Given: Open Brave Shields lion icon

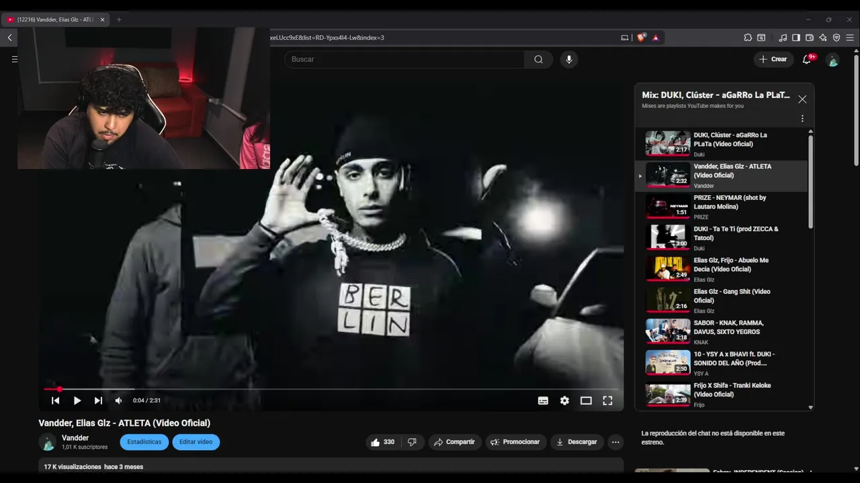Looking at the screenshot, I should [641, 38].
